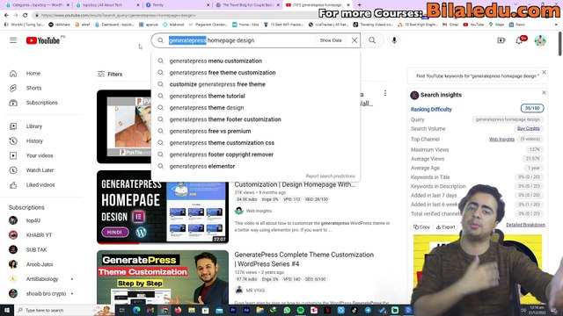The height and width of the screenshot is (316, 563).
Task: Click the taskbar 'Type here to search' box
Action: pyautogui.click(x=54, y=310)
